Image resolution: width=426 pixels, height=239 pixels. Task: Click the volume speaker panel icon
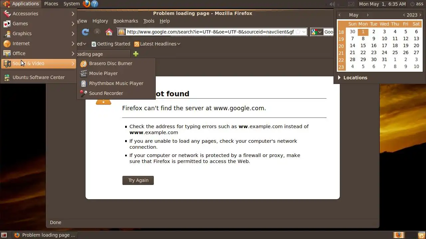pyautogui.click(x=332, y=4)
